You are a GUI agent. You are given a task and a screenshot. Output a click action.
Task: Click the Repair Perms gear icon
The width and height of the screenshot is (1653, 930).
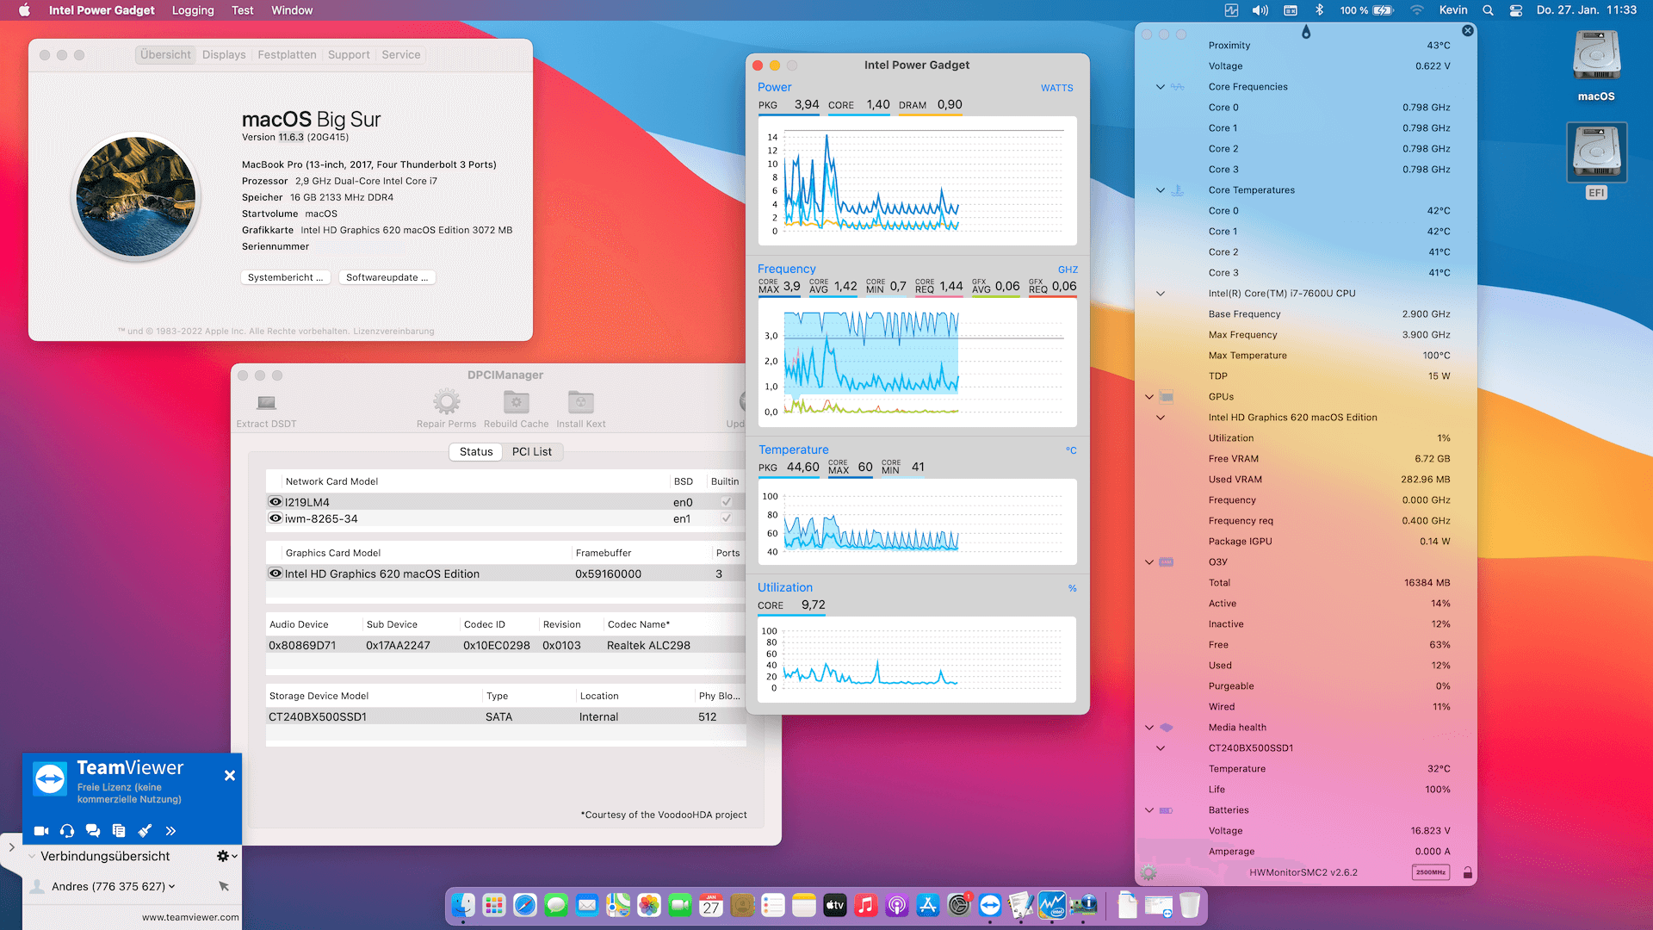tap(446, 402)
